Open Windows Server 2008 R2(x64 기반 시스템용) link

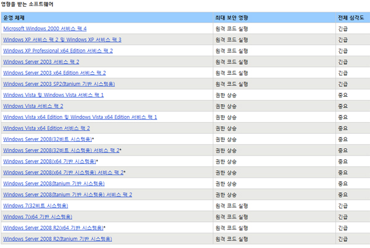point(53,228)
